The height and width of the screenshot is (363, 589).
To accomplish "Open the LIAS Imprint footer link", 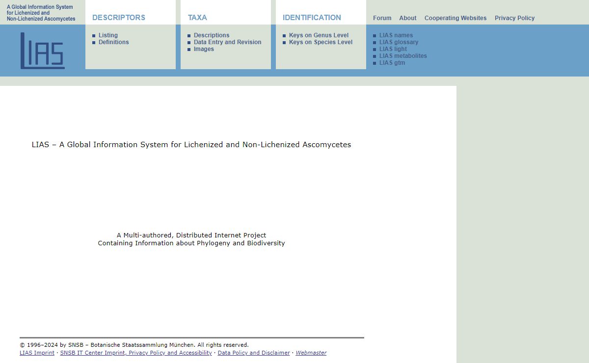I will (x=37, y=353).
